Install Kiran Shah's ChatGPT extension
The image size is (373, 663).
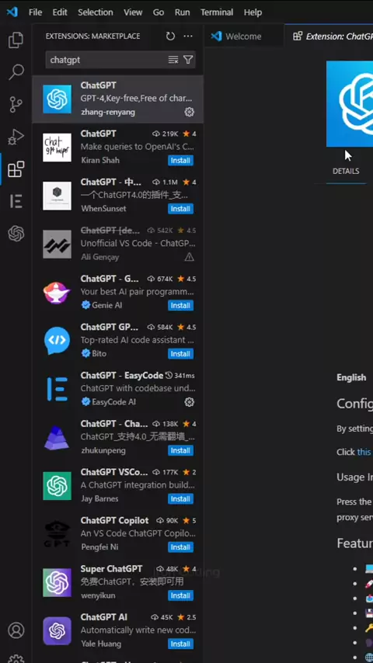coord(181,160)
